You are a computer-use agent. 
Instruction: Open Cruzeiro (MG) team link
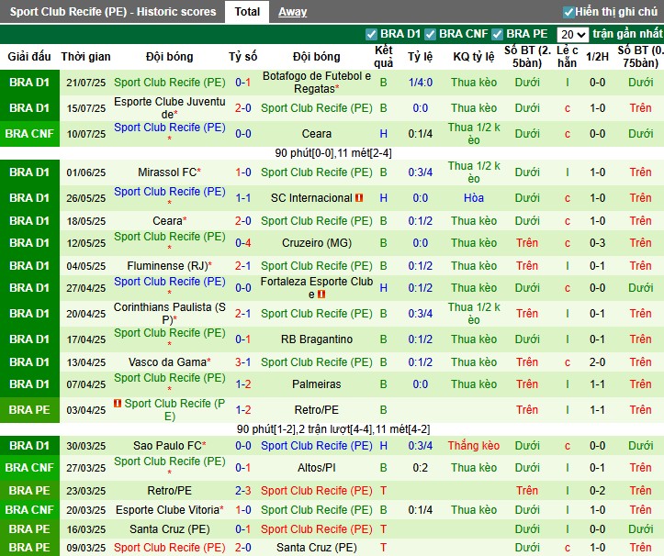click(x=316, y=243)
